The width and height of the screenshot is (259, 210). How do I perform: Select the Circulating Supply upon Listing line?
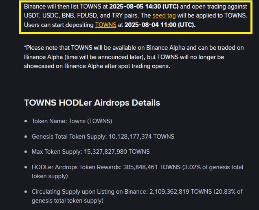point(137,196)
